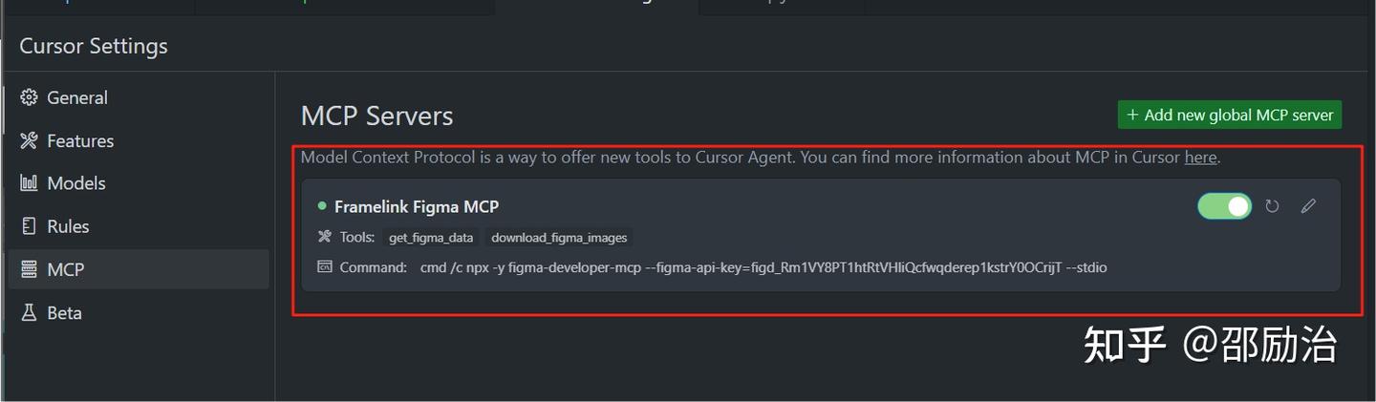Disable the Framelink Figma MCP toggle switch
Viewport: 1376px width, 402px height.
click(x=1224, y=206)
